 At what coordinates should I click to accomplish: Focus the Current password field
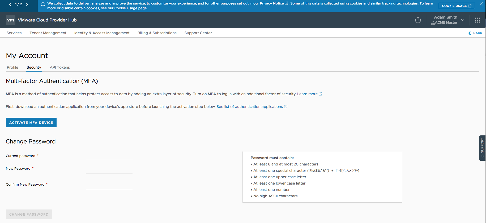point(109,156)
